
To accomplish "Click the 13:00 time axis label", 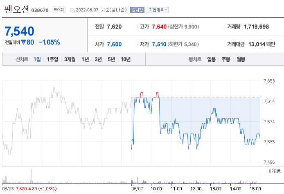I will [216, 189].
